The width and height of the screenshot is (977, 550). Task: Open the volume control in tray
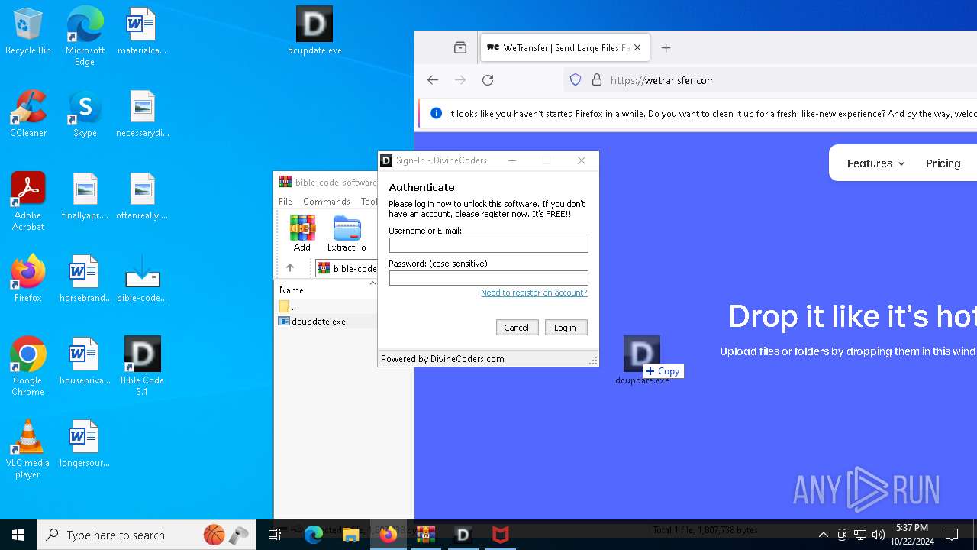point(879,535)
